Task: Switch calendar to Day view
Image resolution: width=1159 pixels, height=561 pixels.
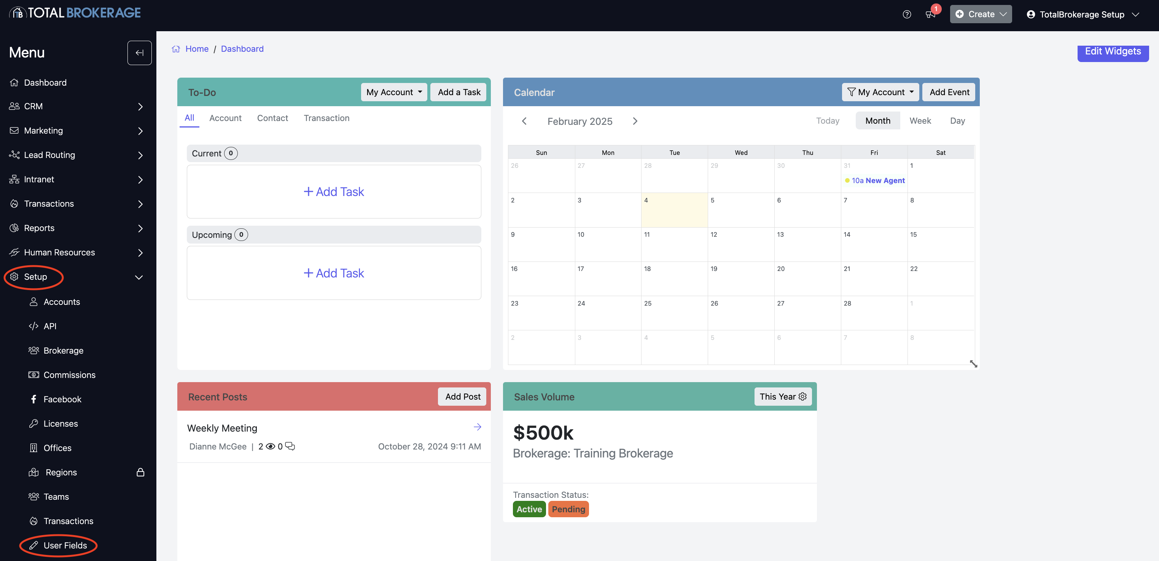Action: (x=957, y=121)
